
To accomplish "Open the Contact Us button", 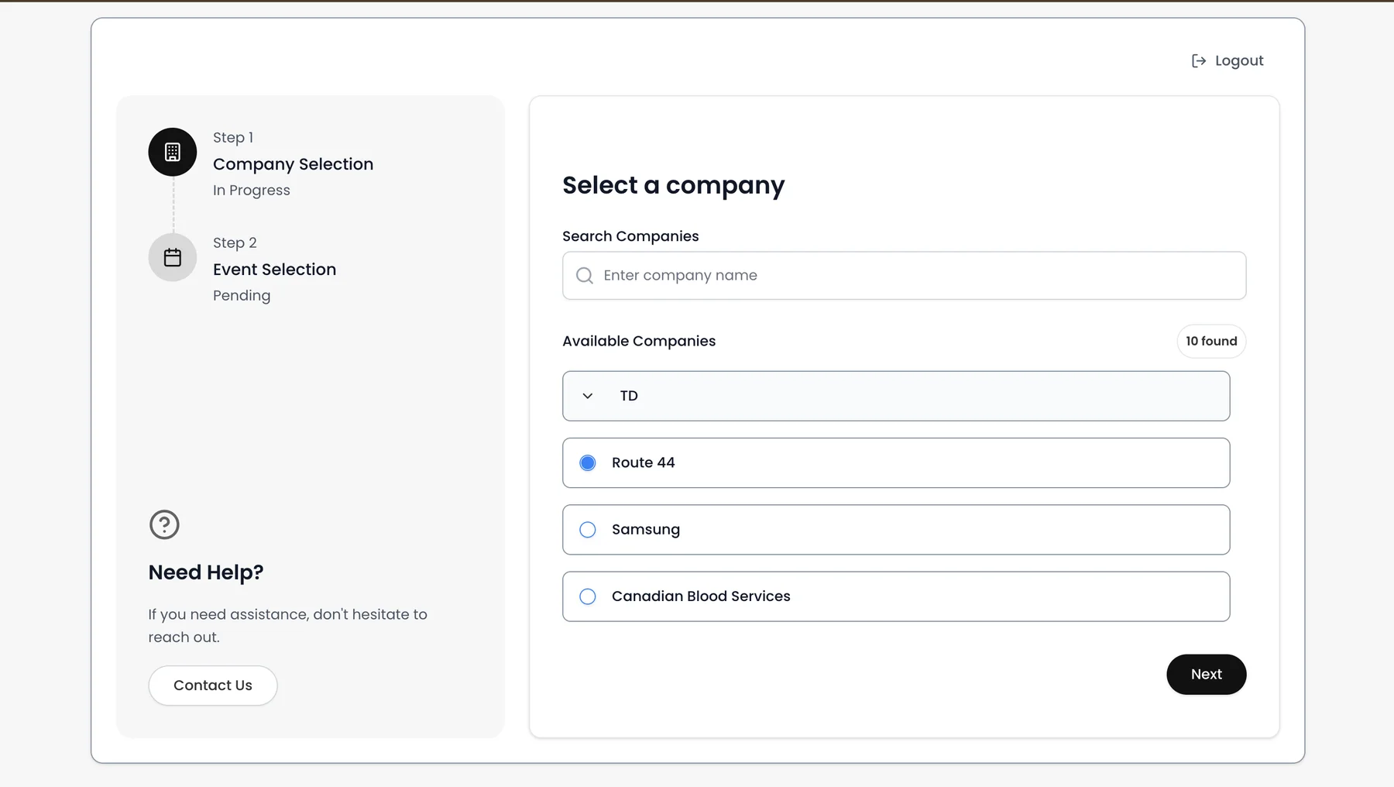I will click(x=213, y=686).
